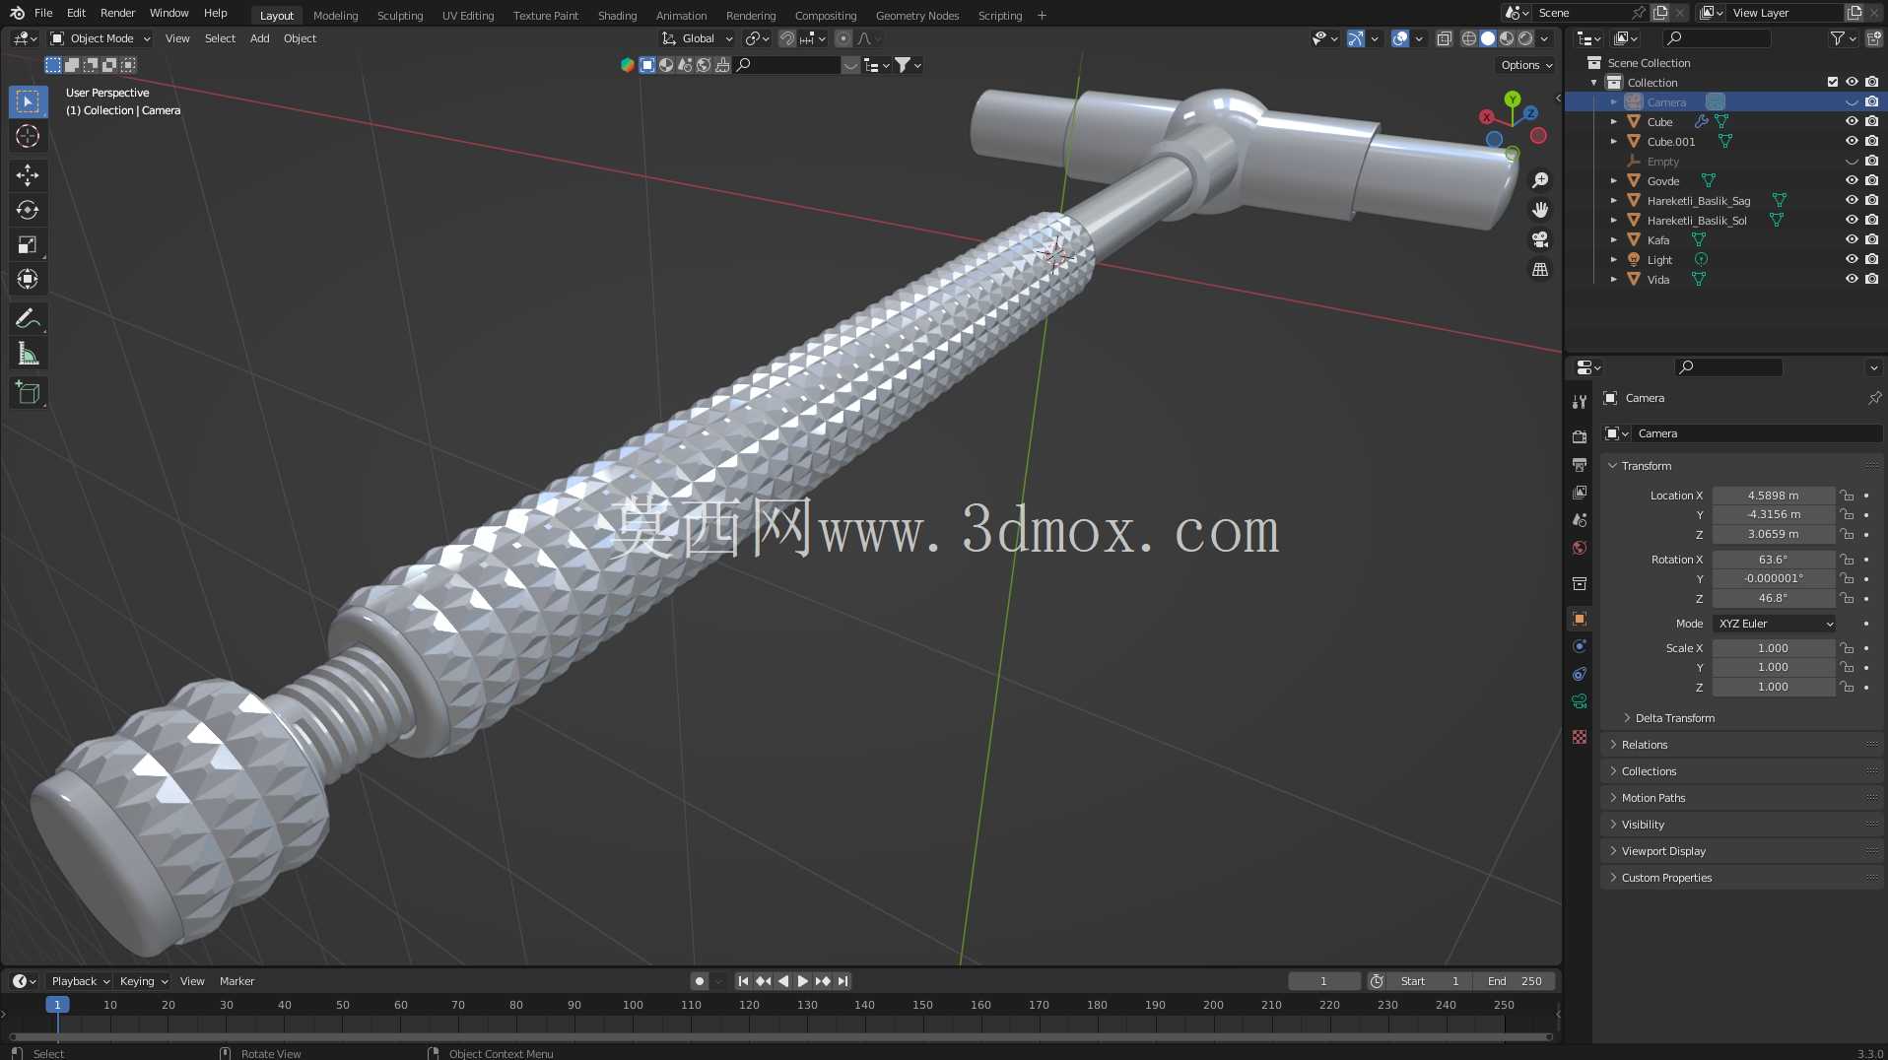Pin the Camera properties context

(1874, 398)
